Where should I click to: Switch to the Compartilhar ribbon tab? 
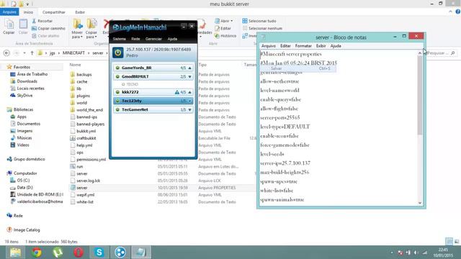(54, 12)
